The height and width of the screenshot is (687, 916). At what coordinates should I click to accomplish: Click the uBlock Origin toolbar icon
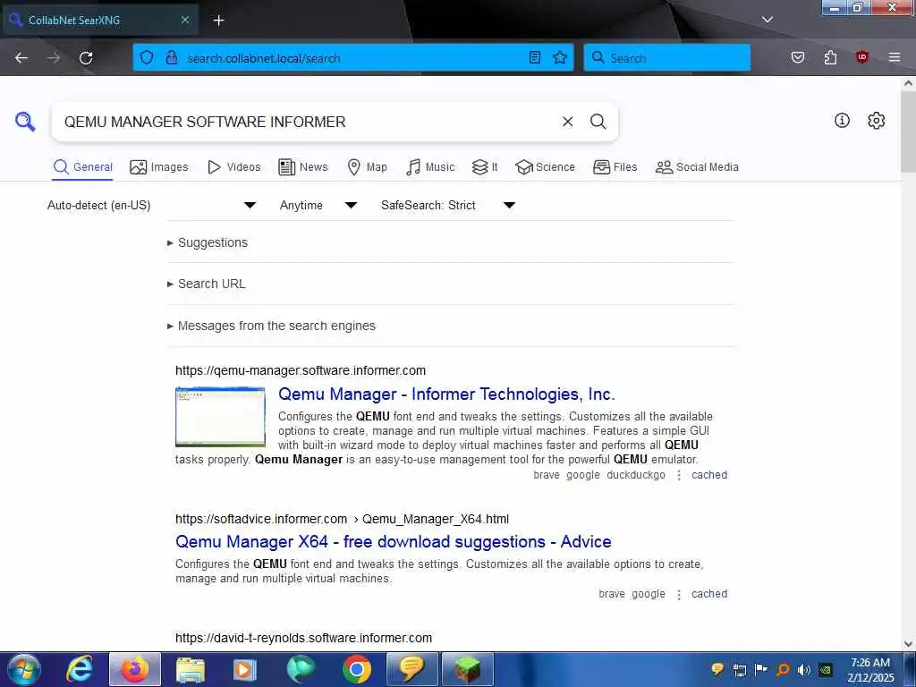(861, 57)
